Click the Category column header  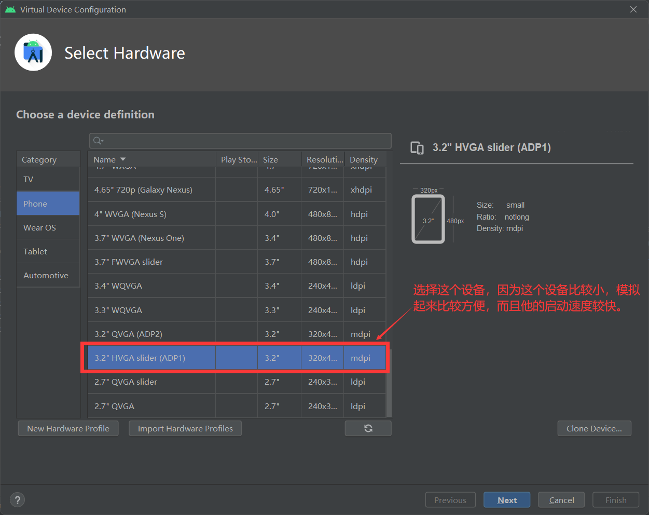tap(48, 159)
